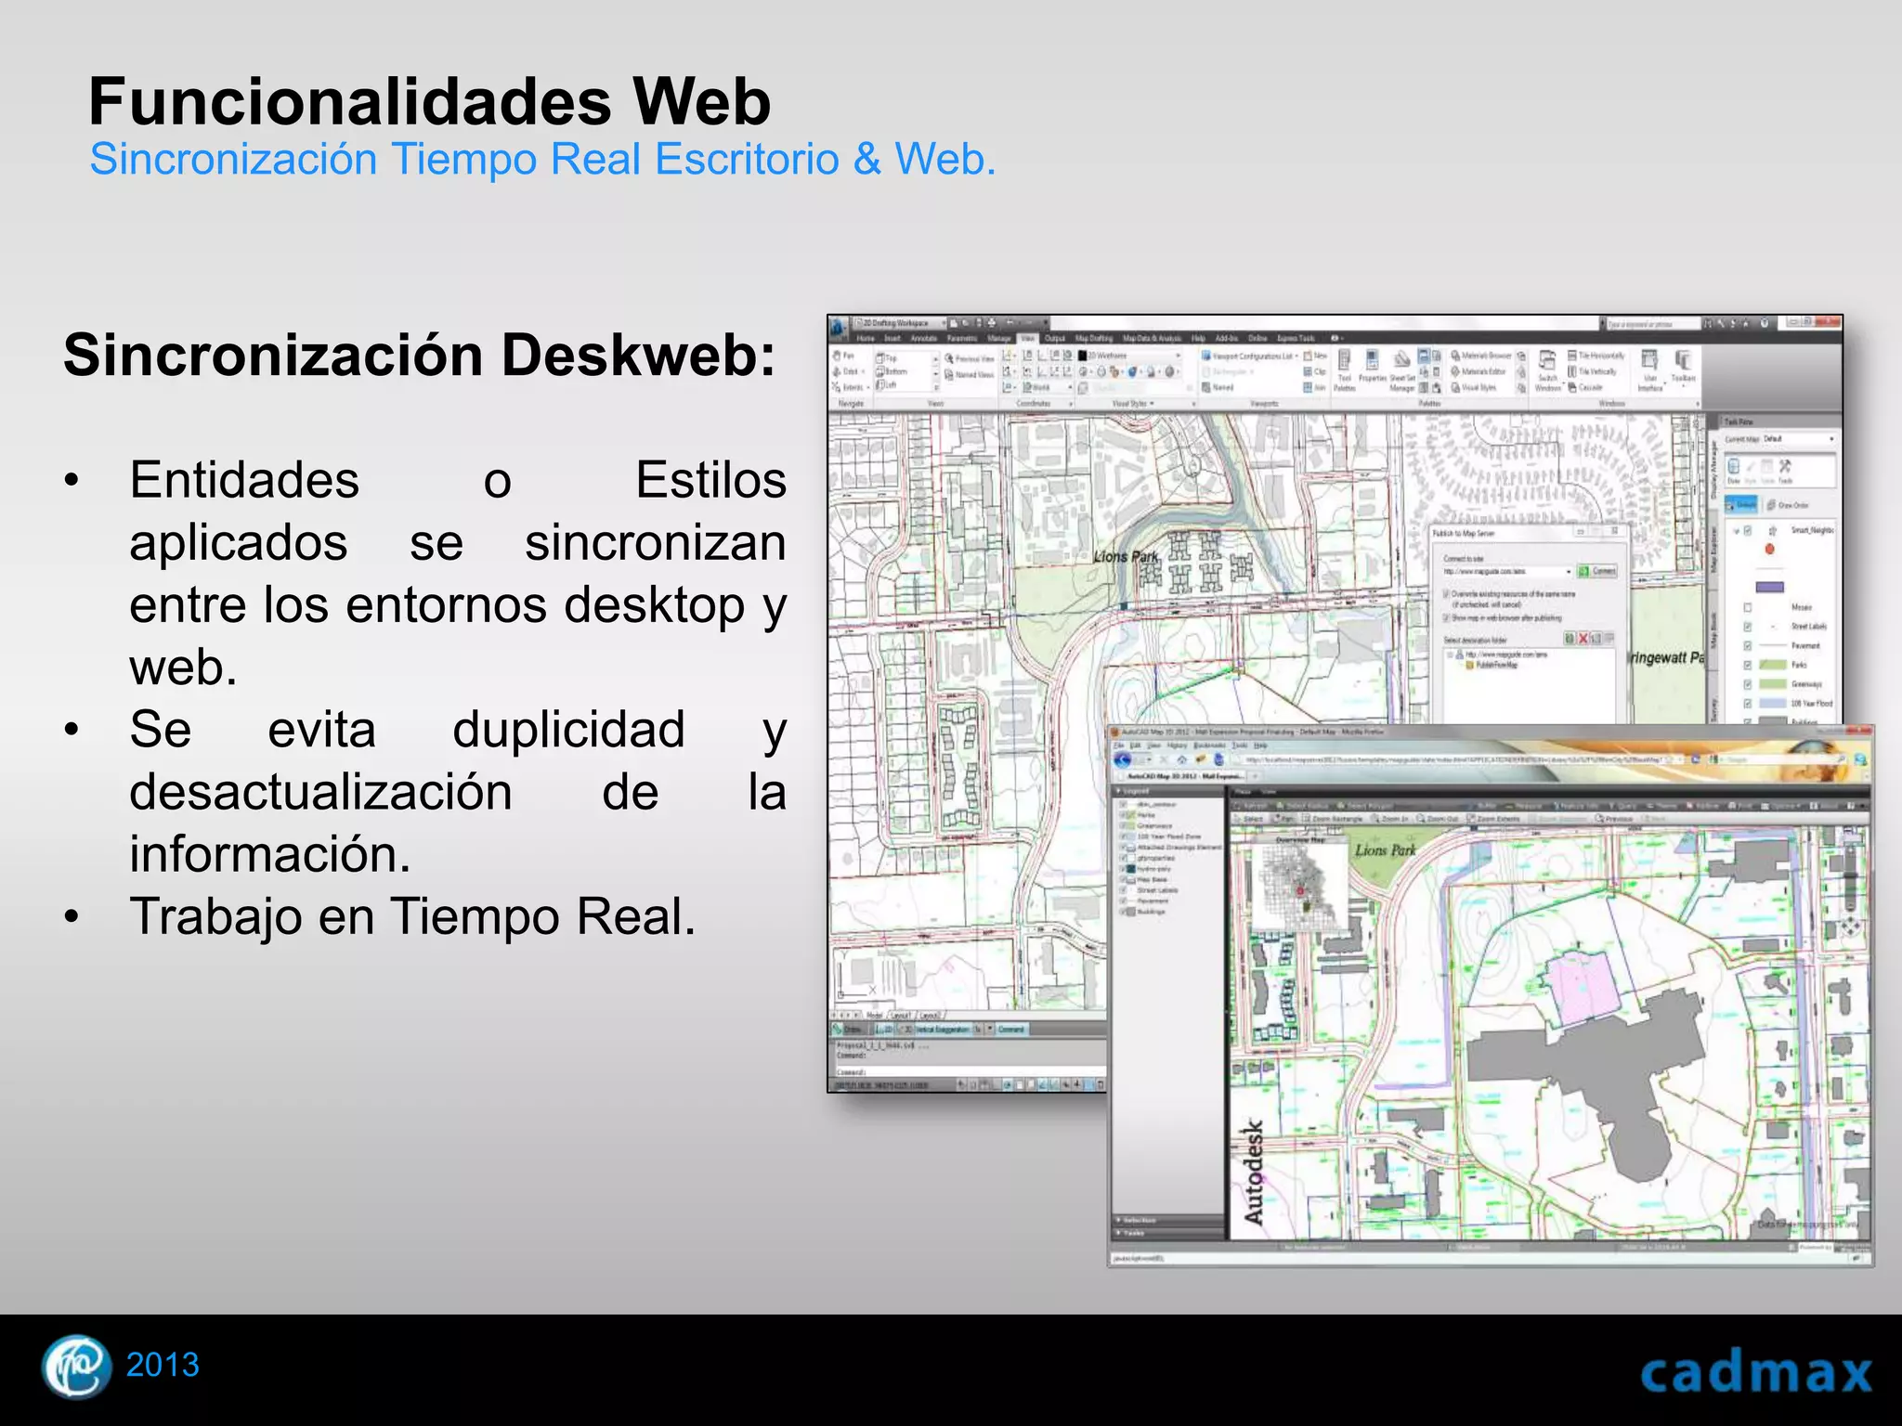Click the Data icon in Task Pane
The width and height of the screenshot is (1902, 1426).
point(1734,469)
